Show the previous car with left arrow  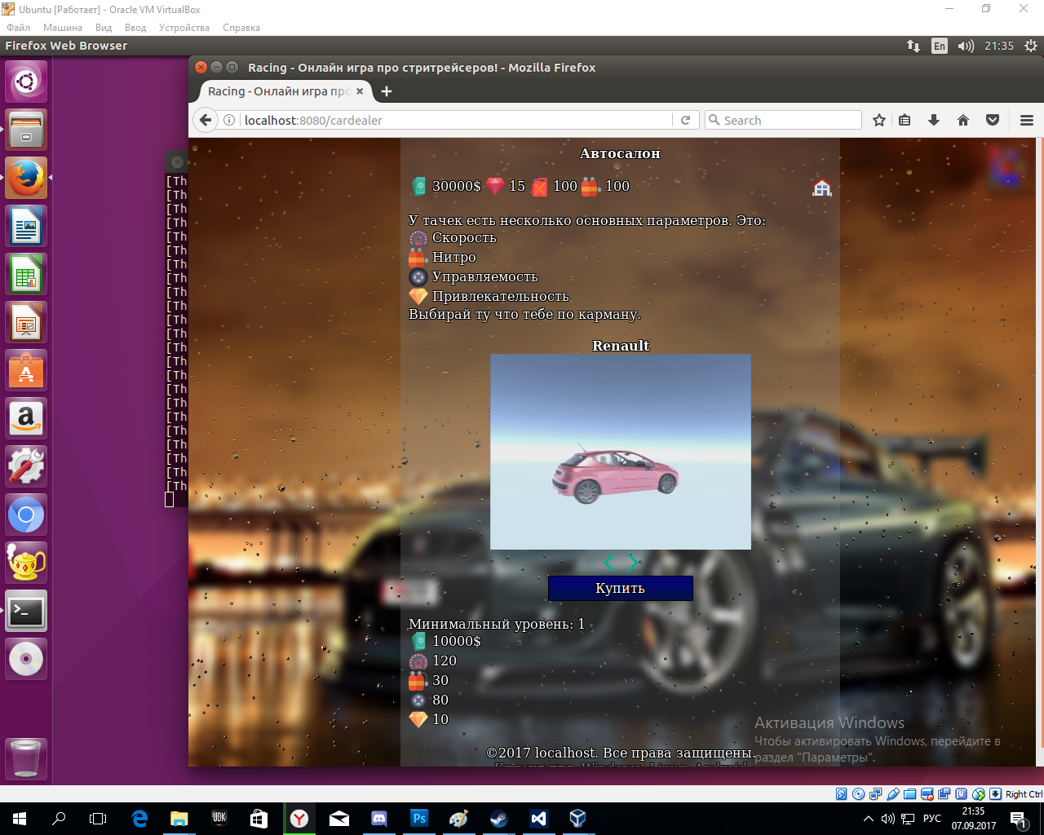pyautogui.click(x=608, y=563)
